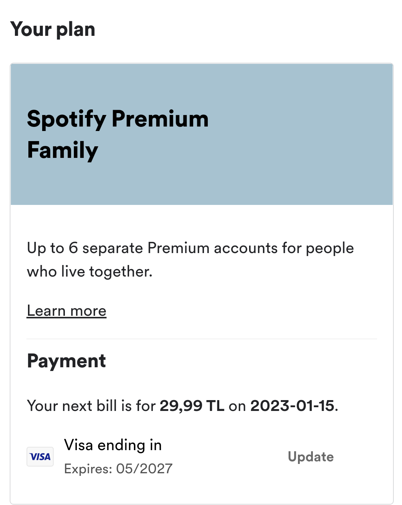Screen dimensions: 402x505
Task: Click the Up to 6 separate accounts description
Action: point(190,248)
